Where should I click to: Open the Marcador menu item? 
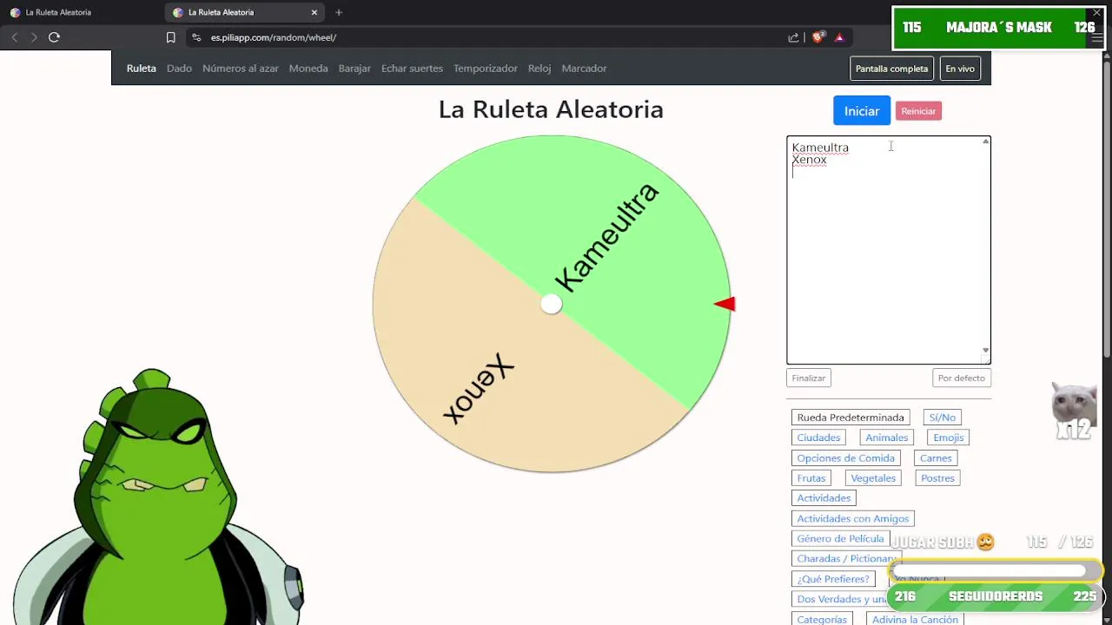[x=584, y=69]
